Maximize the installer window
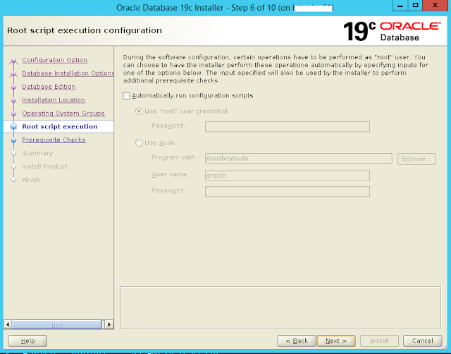Screen dimensions: 451x354 coord(415,6)
